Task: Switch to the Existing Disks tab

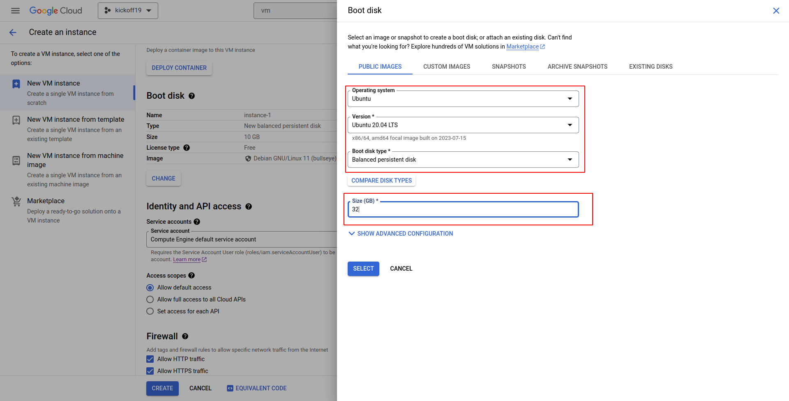Action: click(x=651, y=67)
